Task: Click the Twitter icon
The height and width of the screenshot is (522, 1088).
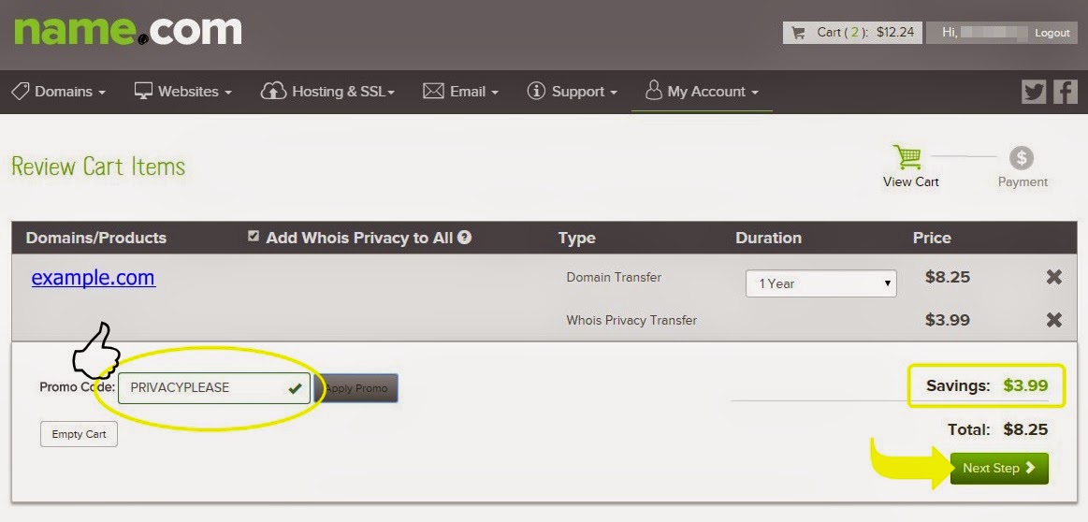Action: 1034,92
